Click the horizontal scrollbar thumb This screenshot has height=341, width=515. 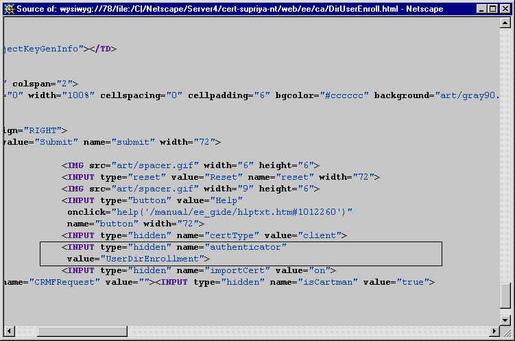(x=82, y=331)
